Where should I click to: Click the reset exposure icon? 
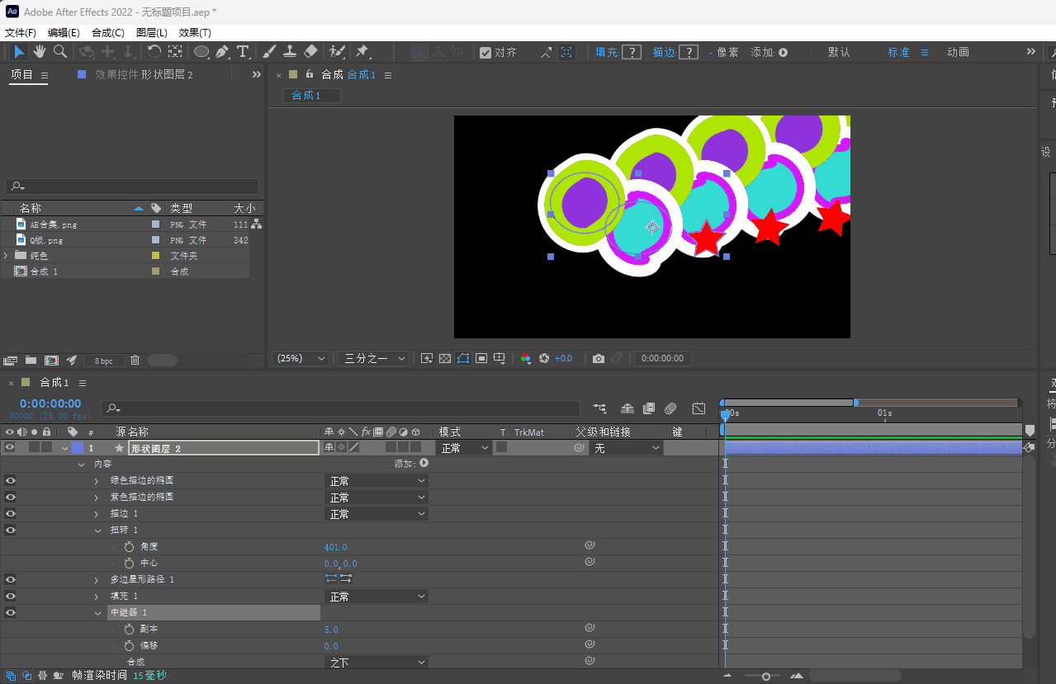(544, 359)
